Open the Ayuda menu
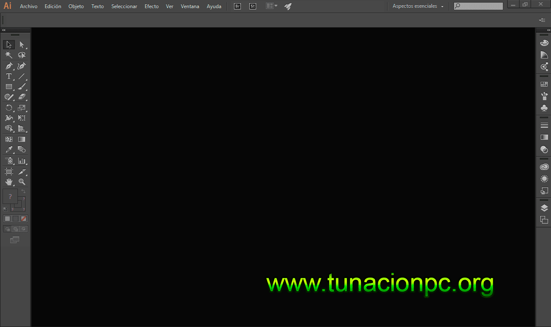 pyautogui.click(x=214, y=6)
